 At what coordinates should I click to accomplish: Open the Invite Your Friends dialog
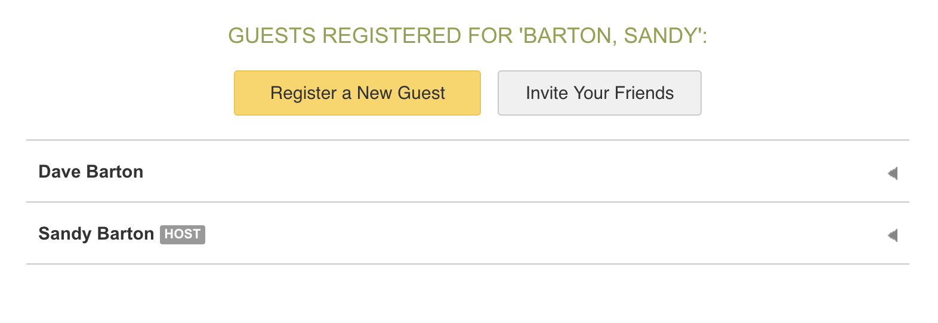pos(599,93)
